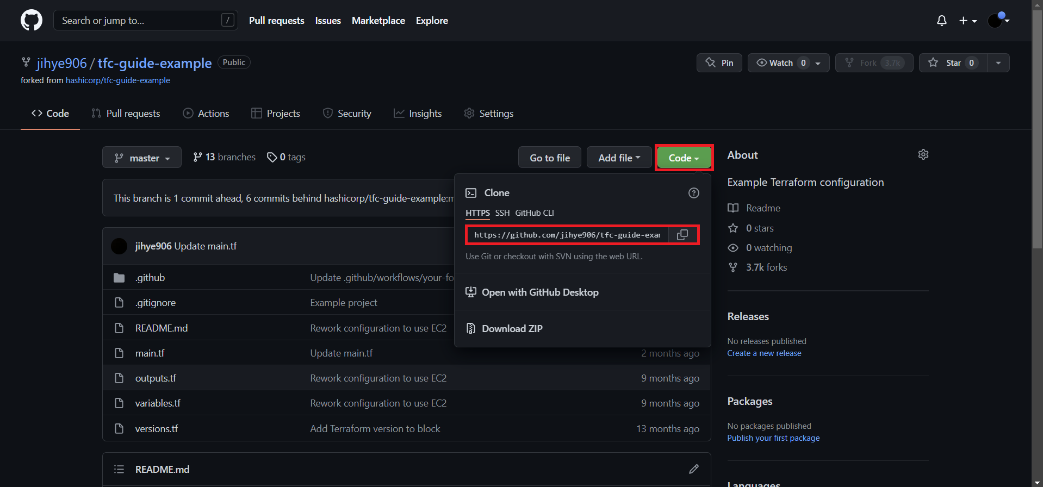Select the HTTPS clone tab
Viewport: 1043px width, 487px height.
[477, 213]
